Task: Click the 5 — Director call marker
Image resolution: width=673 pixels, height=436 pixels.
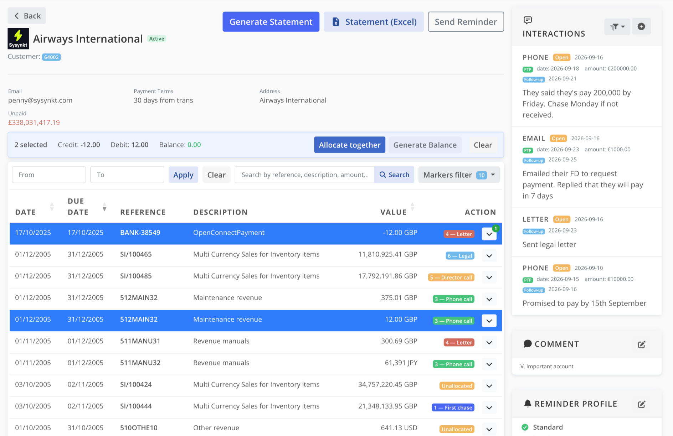Action: coord(451,277)
